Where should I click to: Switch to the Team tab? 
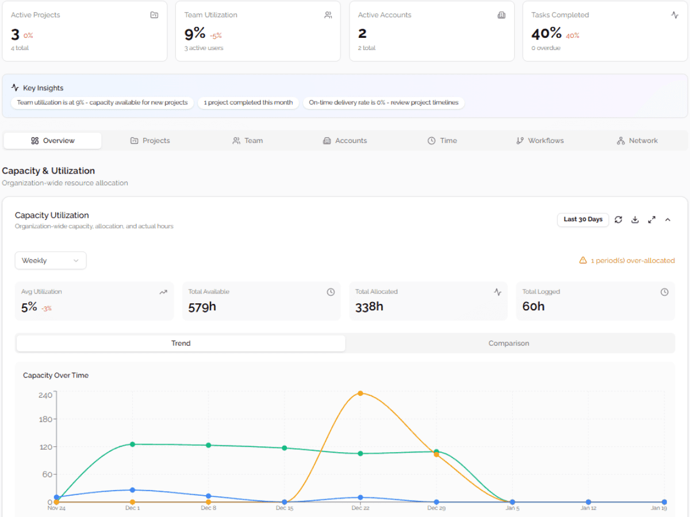pos(248,141)
